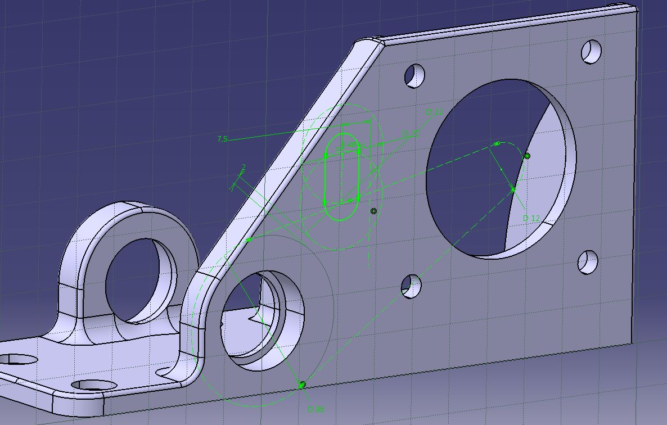667x425 pixels.
Task: Select the 48 dimension inside the slot
Action: tap(350, 144)
